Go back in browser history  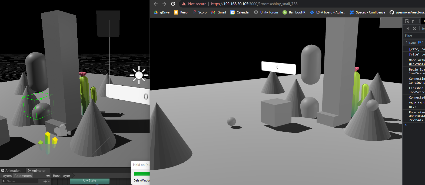156,4
